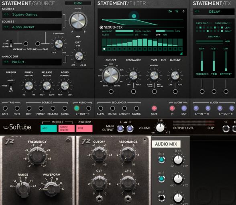The image size is (236, 205).
Task: Enable the Sequencer radio button
Action: (101, 27)
